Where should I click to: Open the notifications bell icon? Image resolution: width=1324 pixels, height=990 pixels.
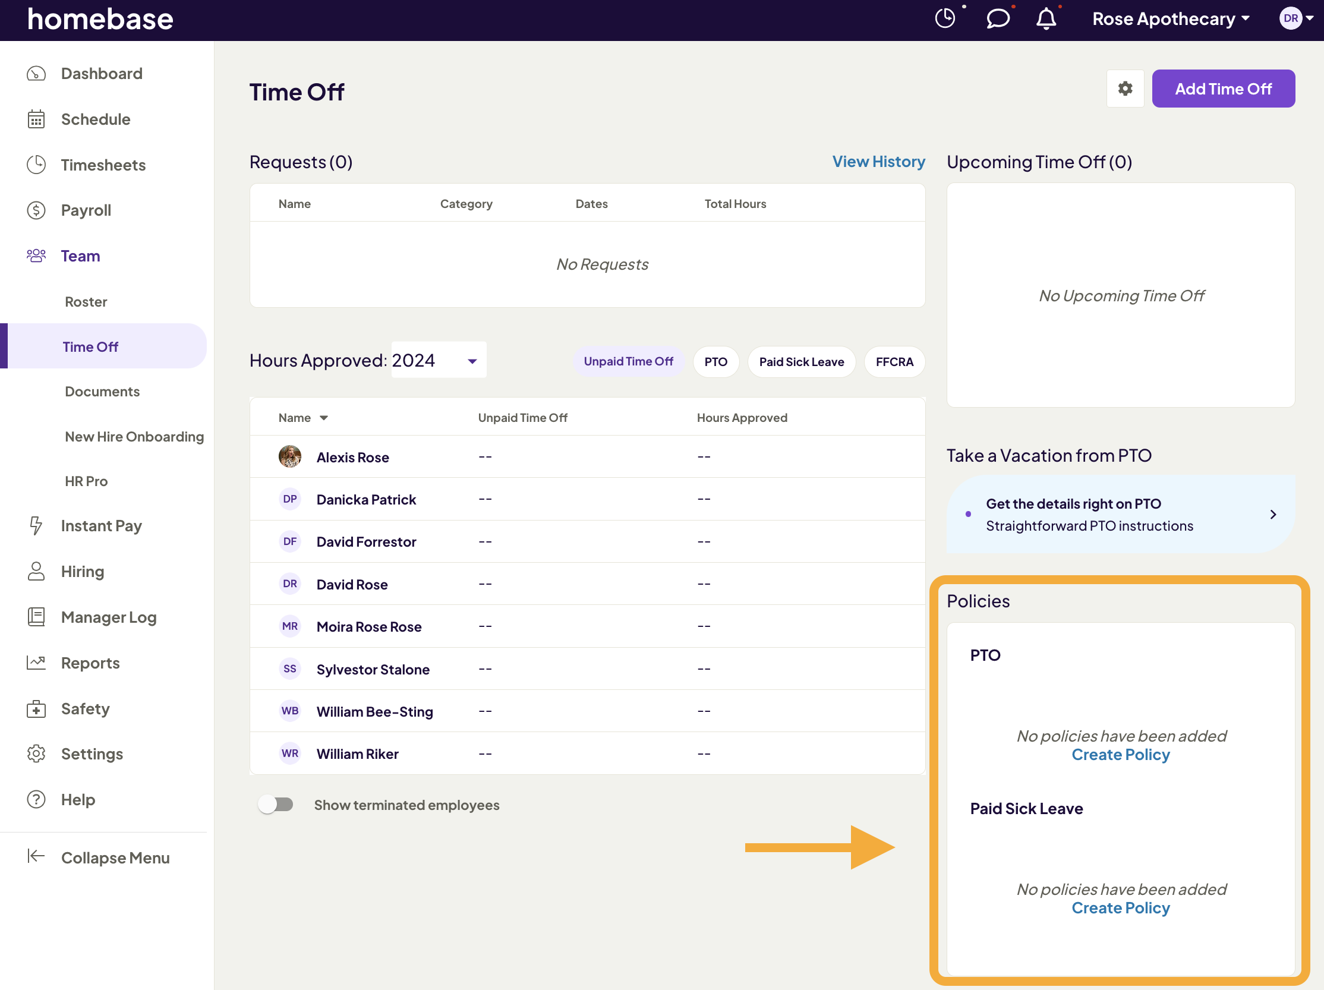coord(1046,18)
